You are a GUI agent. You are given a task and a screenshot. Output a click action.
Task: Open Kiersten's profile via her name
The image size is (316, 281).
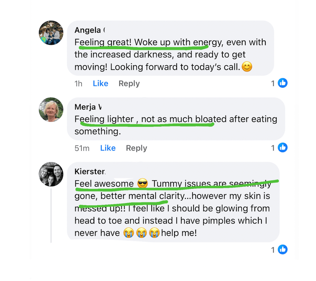[90, 171]
